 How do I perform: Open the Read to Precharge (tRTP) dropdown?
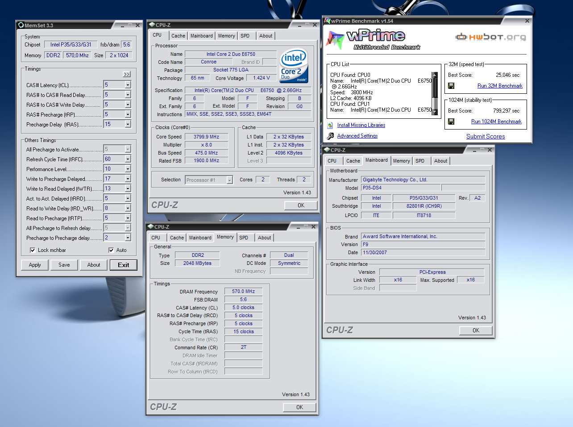point(128,218)
